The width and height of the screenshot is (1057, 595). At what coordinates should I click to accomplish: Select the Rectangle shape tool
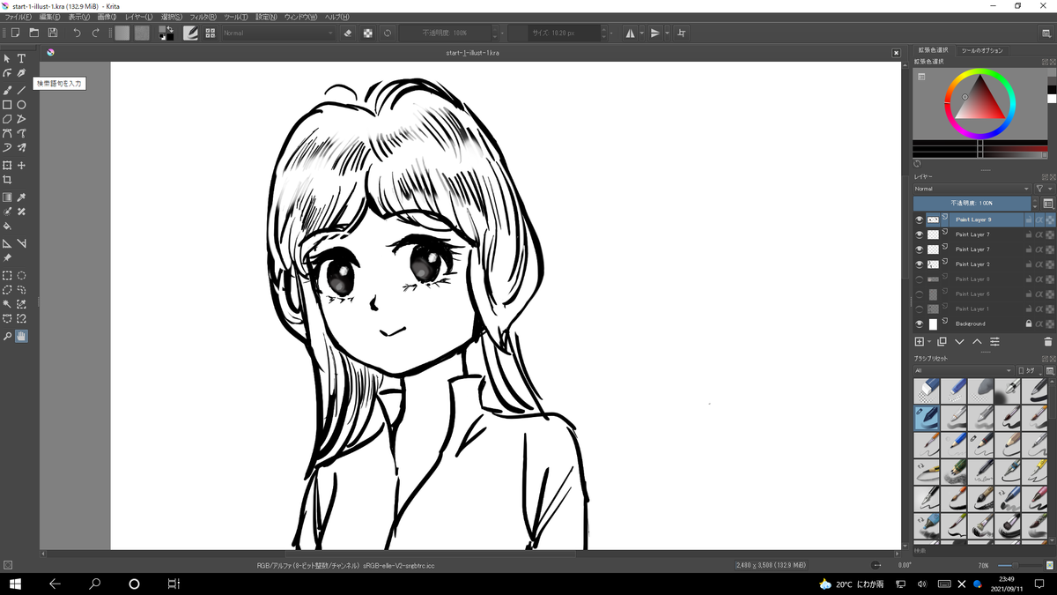[x=7, y=105]
